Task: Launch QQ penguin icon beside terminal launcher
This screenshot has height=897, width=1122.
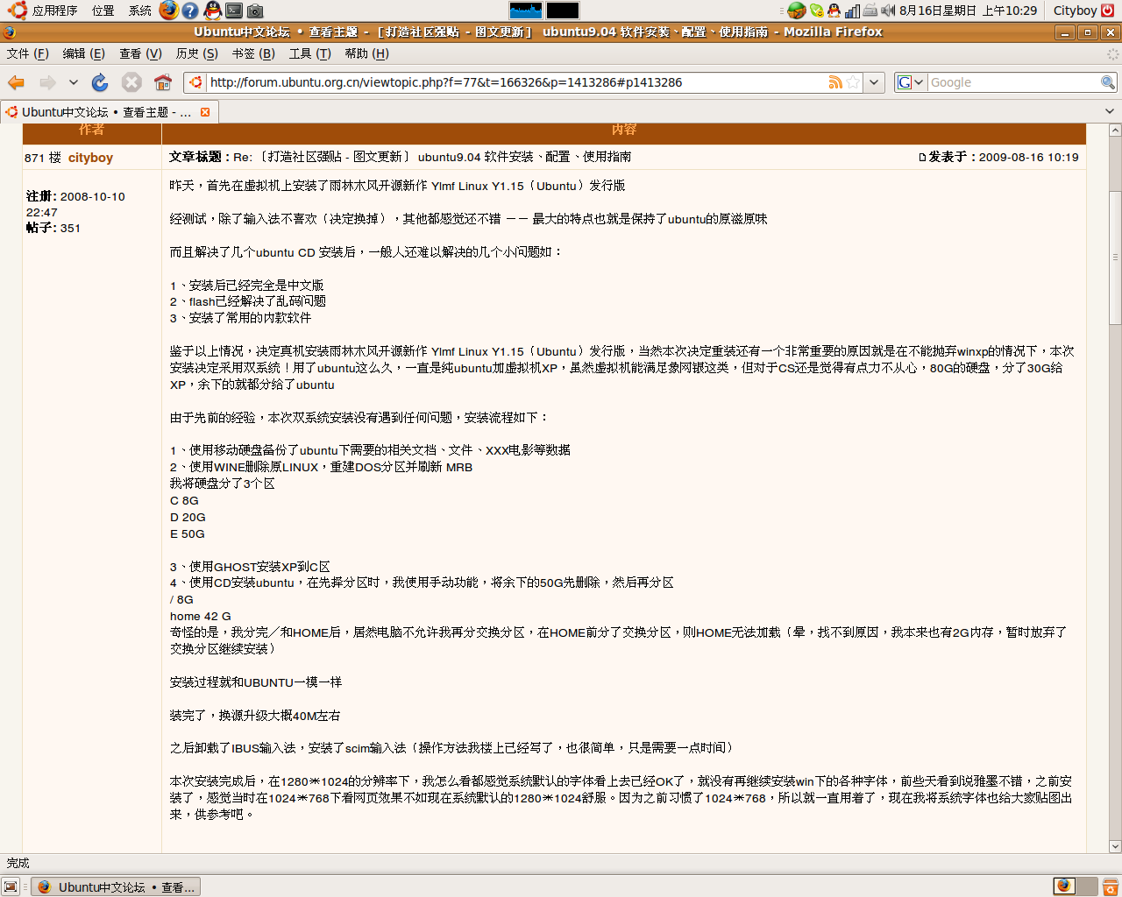Action: click(212, 11)
